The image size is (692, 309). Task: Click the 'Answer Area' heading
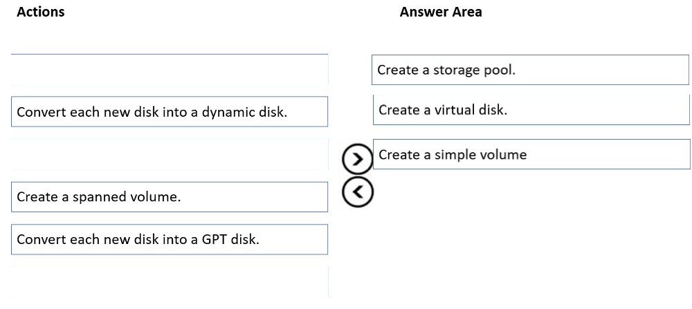pos(441,12)
